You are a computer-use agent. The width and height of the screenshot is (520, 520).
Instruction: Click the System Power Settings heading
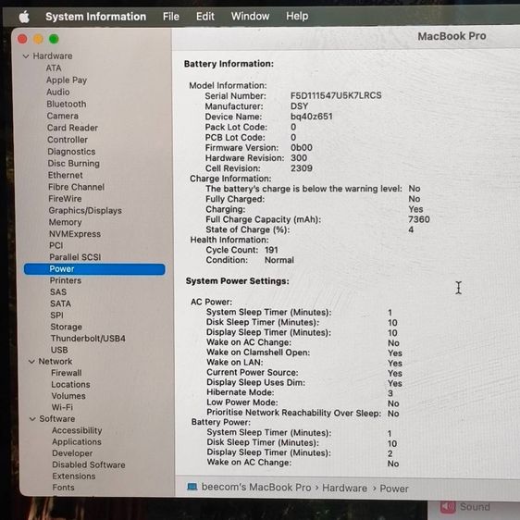point(238,281)
